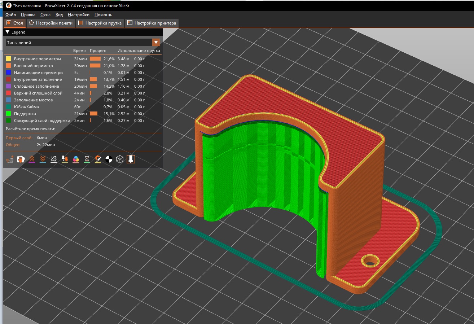474x324 pixels.
Task: Click the Расчётное время печати heading
Action: tap(31, 129)
